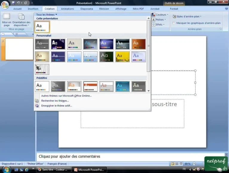The height and width of the screenshot is (173, 229).
Task: Click the Thème Office status bar entry
Action: pos(35,164)
